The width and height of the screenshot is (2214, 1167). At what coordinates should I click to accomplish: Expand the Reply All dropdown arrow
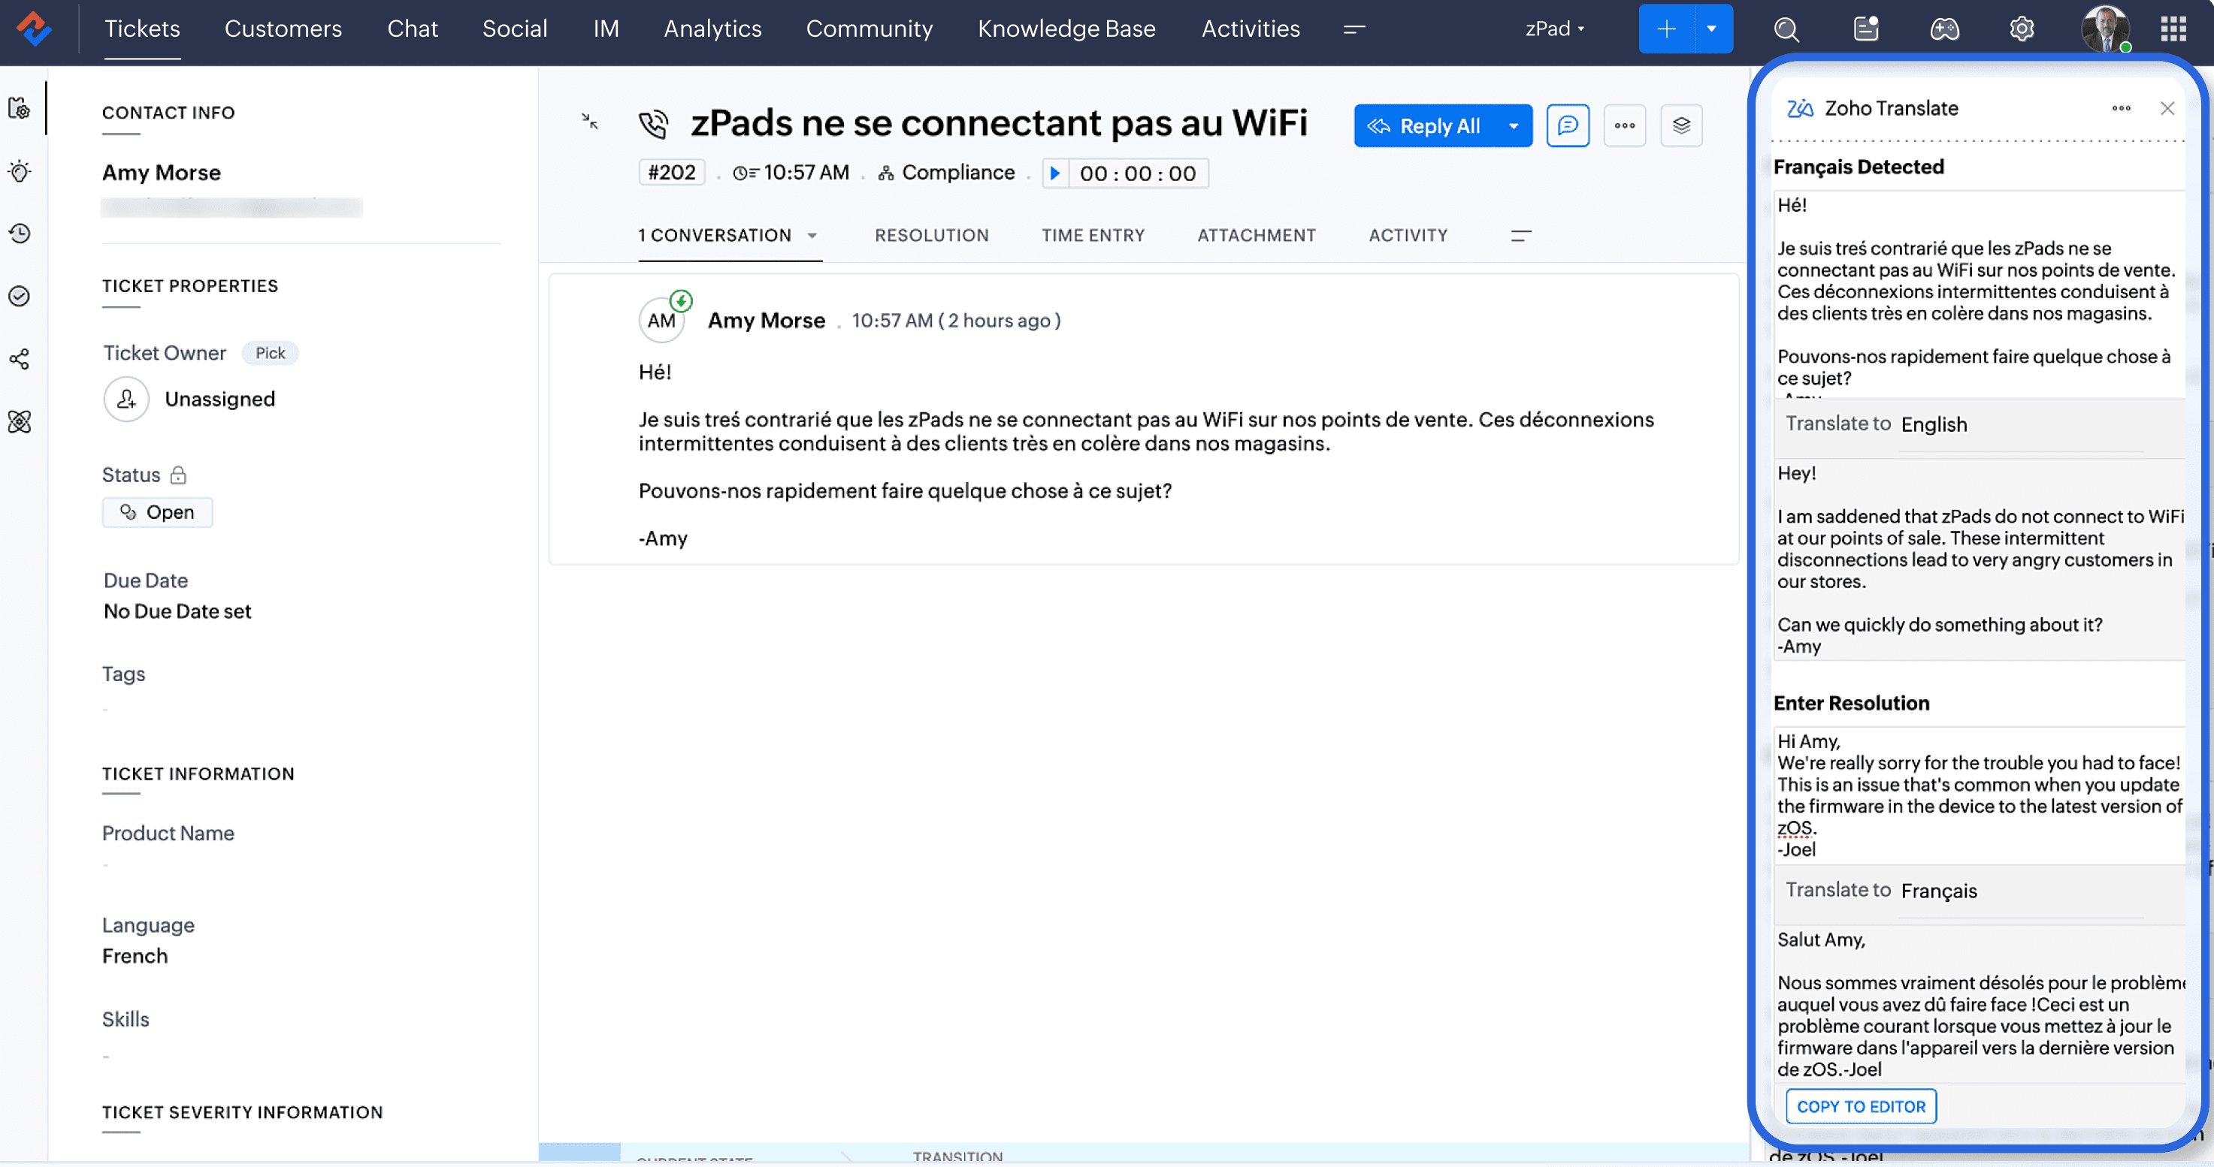pyautogui.click(x=1514, y=126)
